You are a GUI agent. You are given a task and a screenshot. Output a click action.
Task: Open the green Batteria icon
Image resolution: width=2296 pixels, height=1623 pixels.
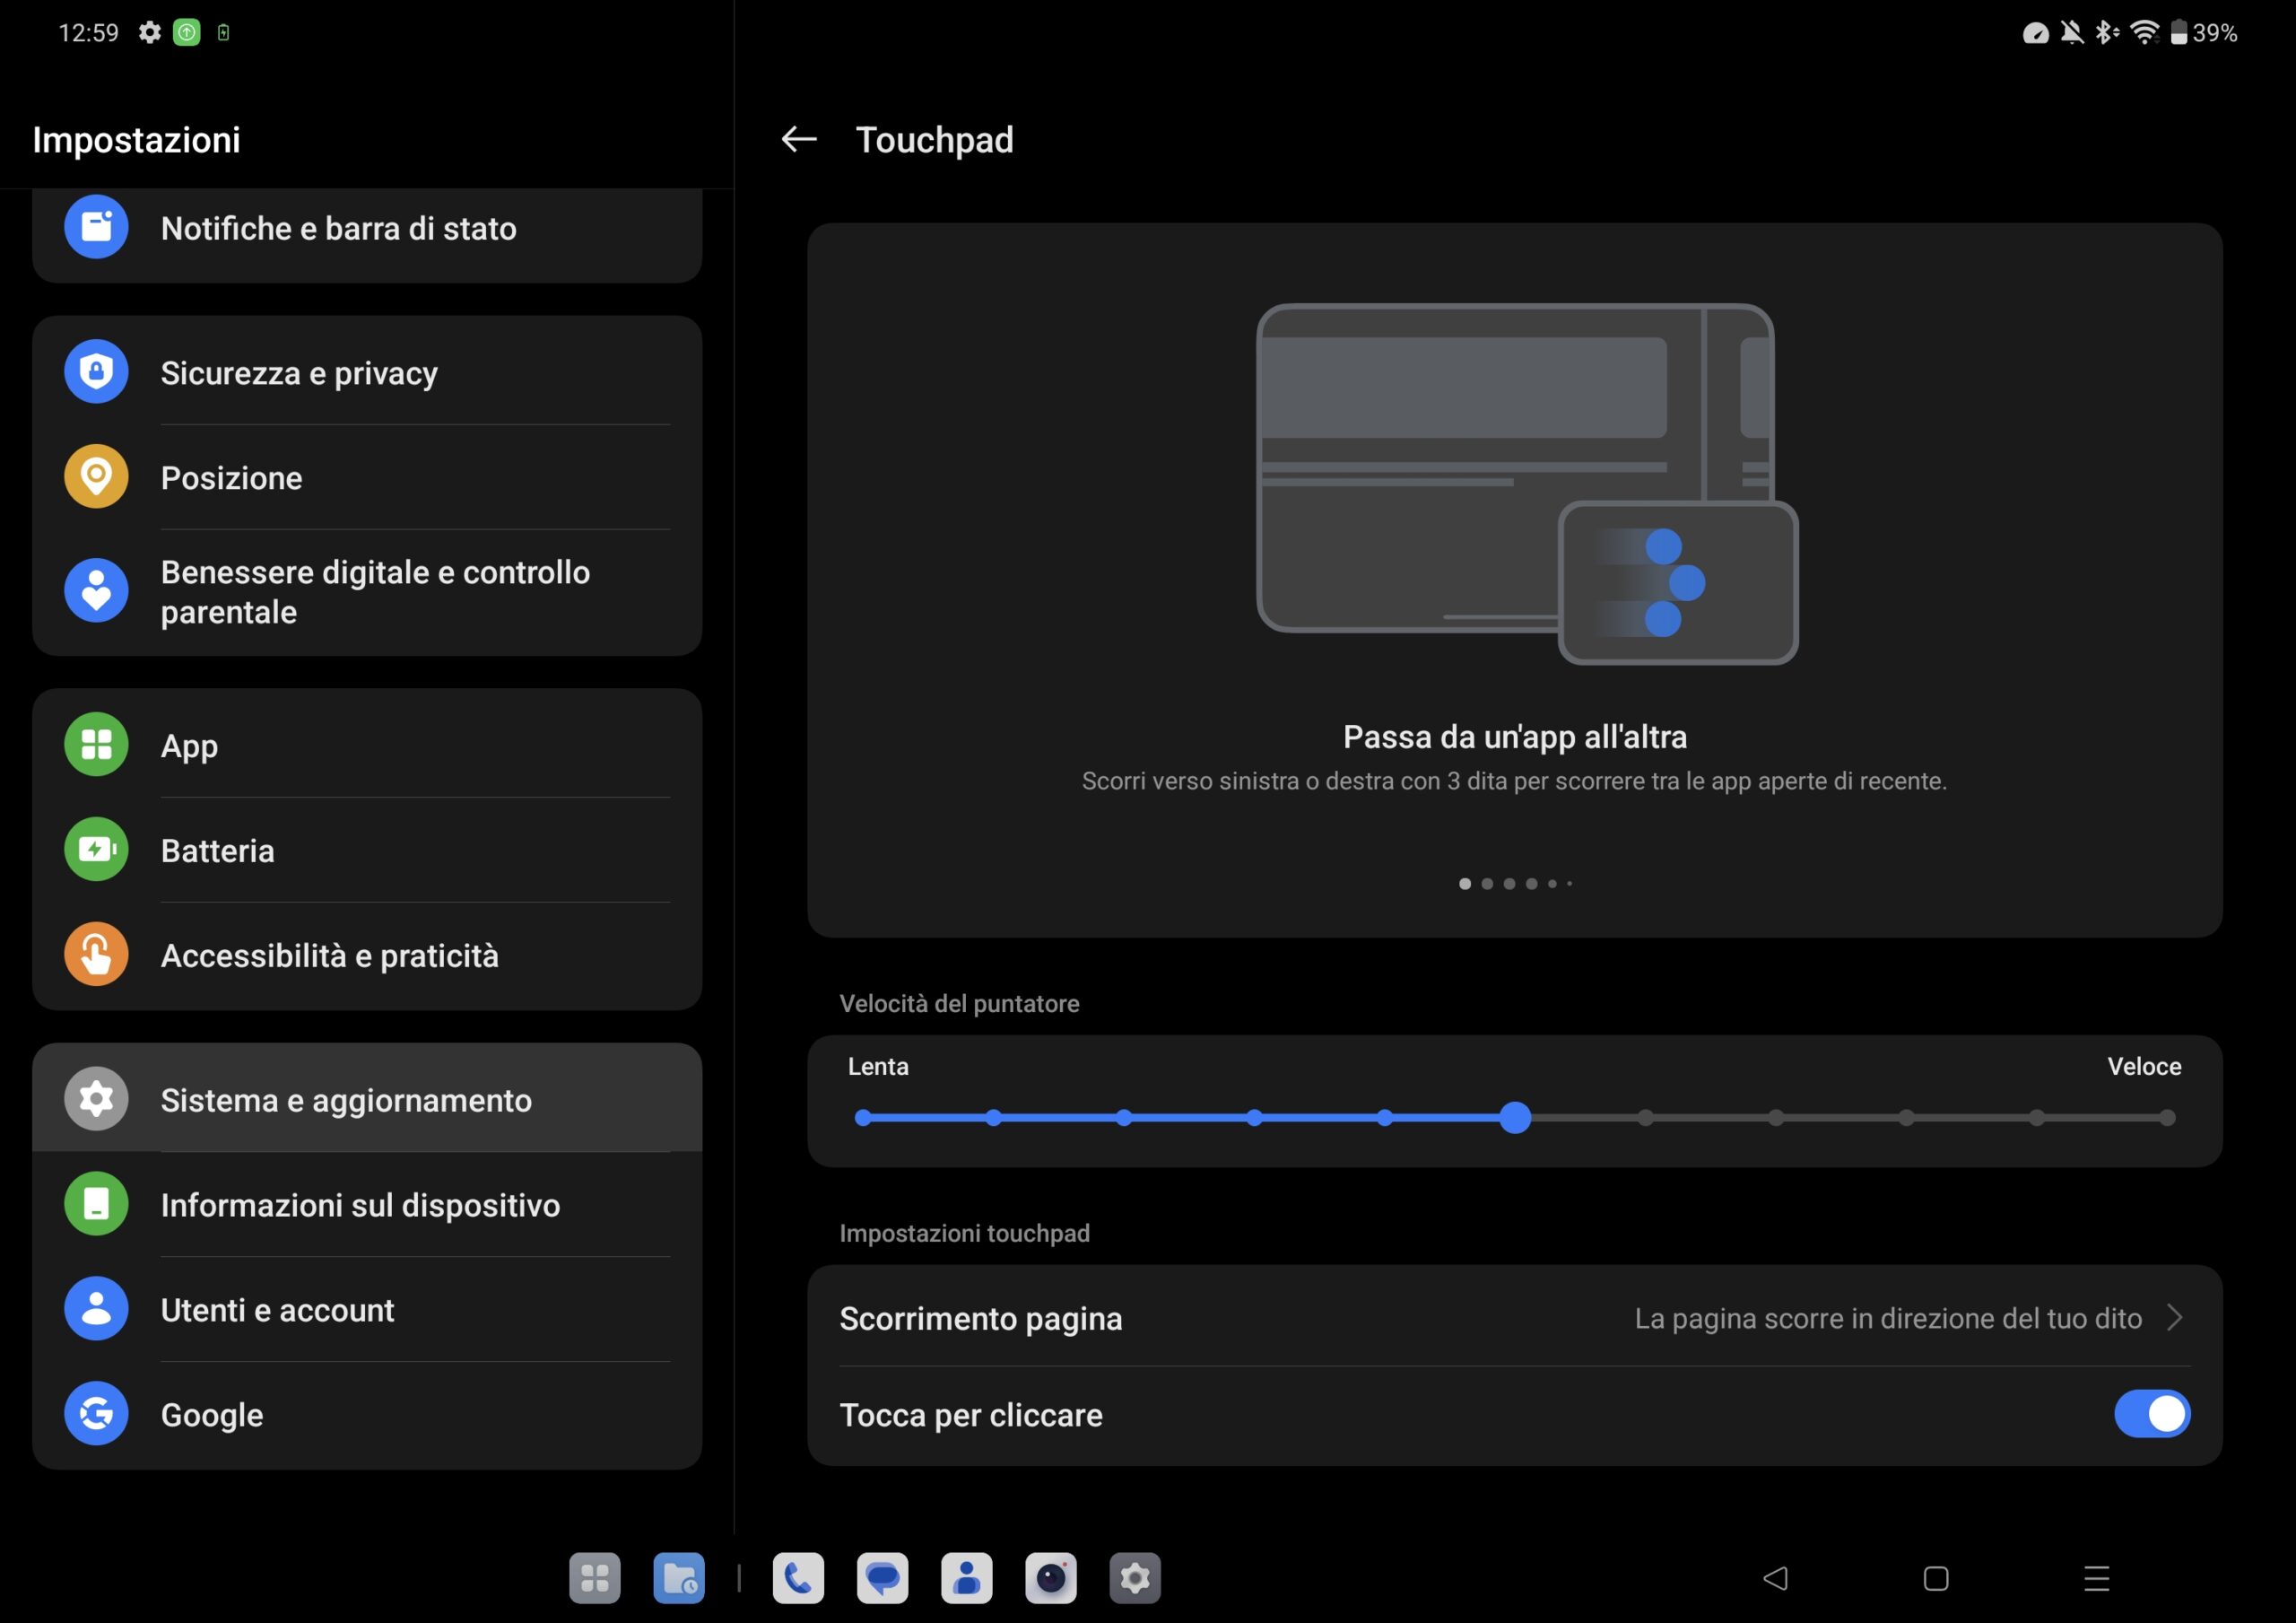click(96, 850)
